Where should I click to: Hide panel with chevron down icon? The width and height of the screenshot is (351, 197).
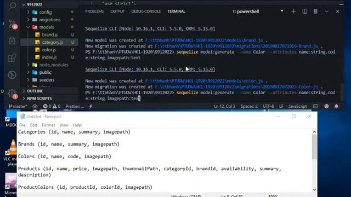pos(326,11)
